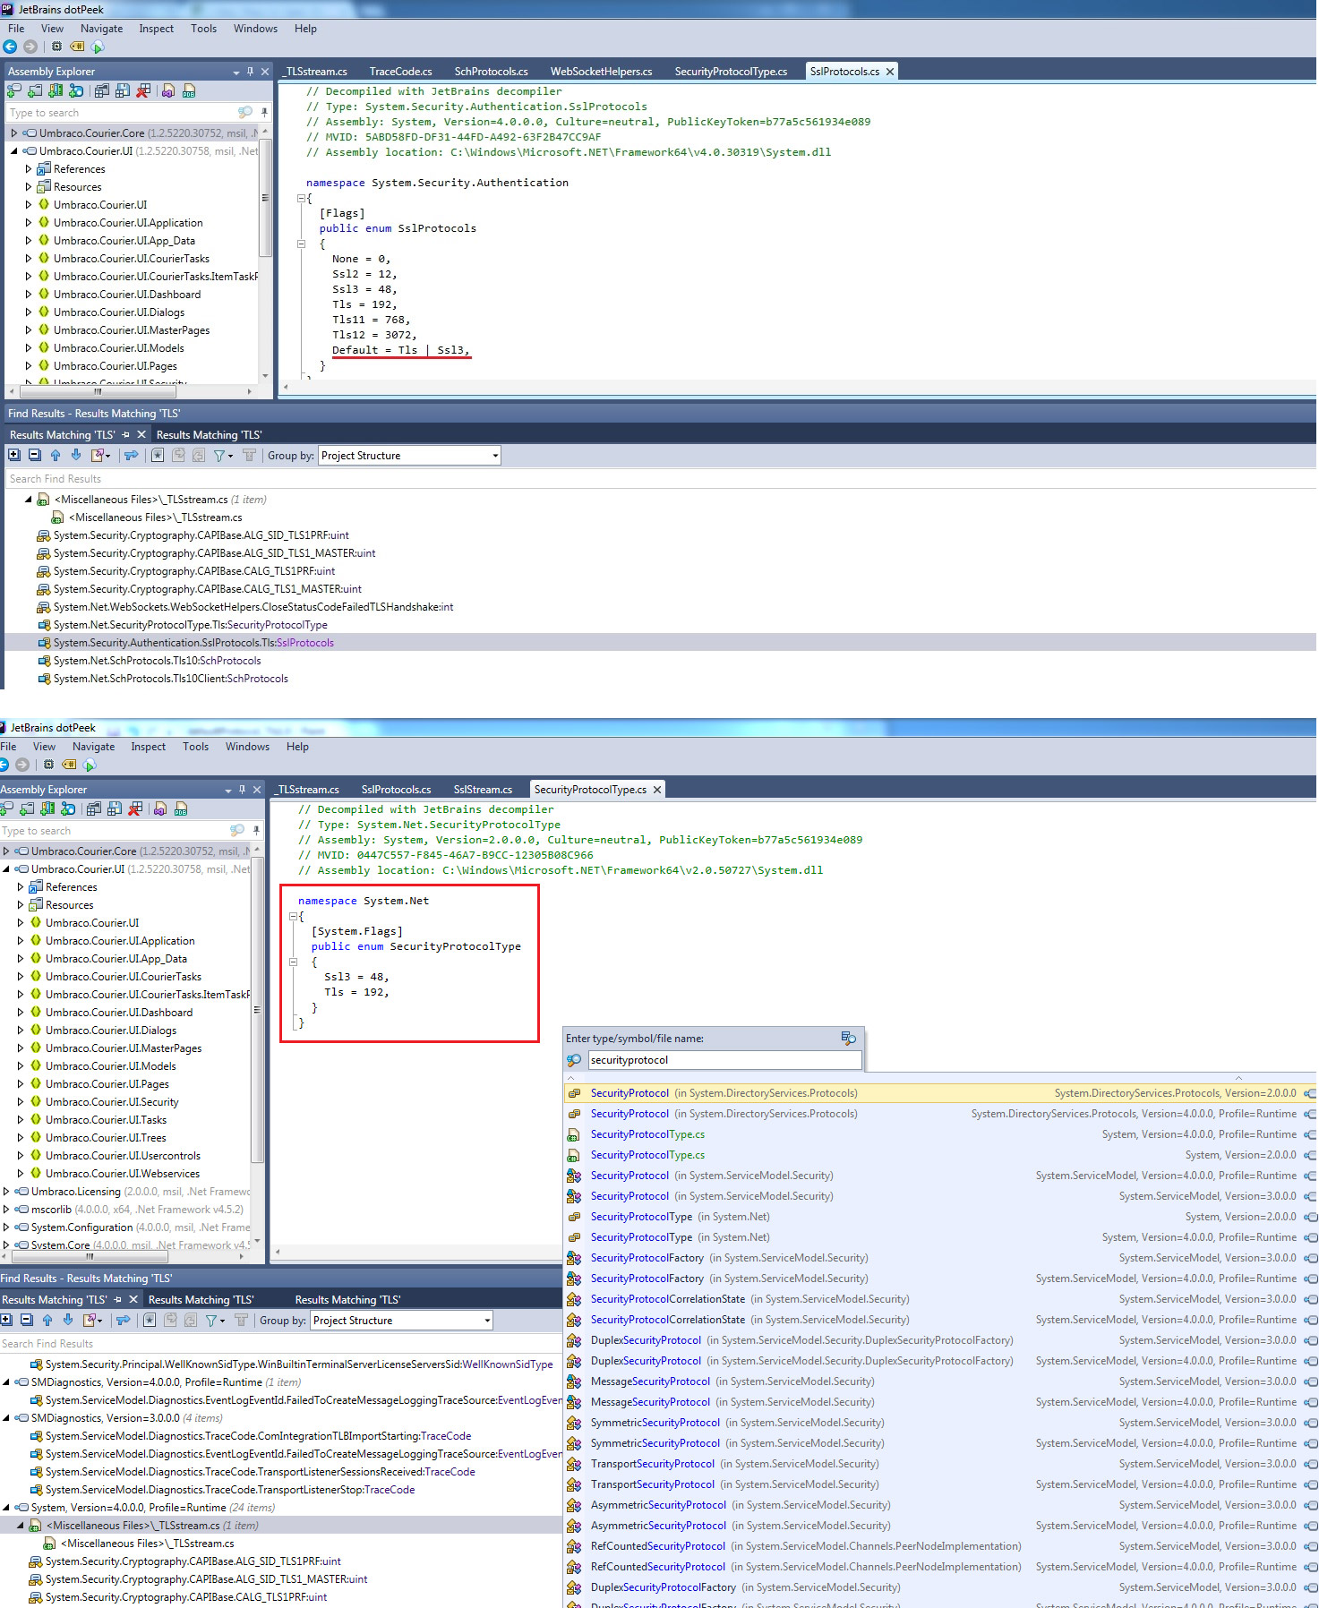Open Group by Project Structure dropdown, bottom window

coord(401,1320)
